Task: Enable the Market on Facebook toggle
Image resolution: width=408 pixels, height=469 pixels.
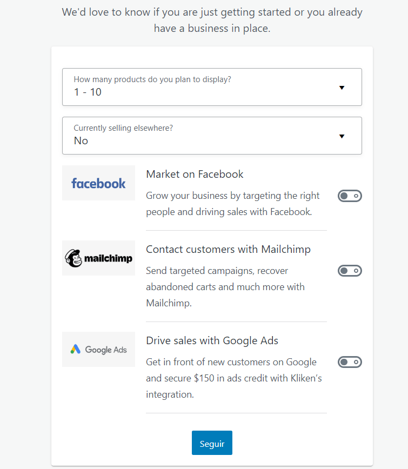Action: point(350,196)
